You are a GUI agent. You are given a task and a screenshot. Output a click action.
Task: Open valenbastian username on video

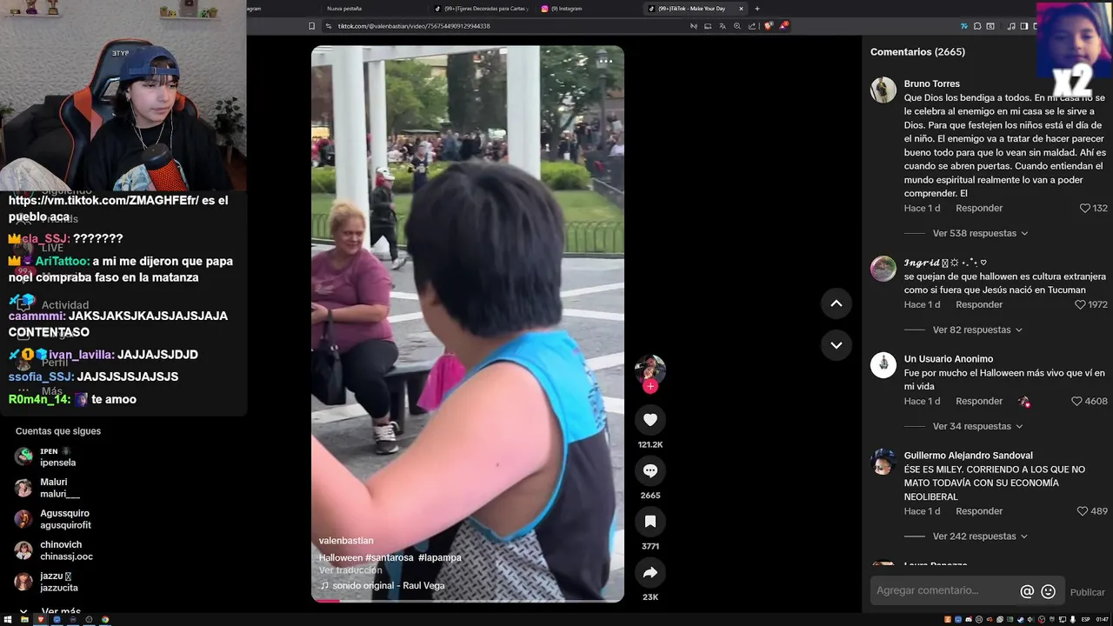[346, 541]
